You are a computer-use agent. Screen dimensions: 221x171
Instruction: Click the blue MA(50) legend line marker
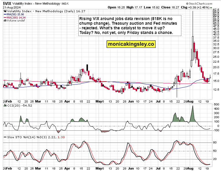point(5,14)
